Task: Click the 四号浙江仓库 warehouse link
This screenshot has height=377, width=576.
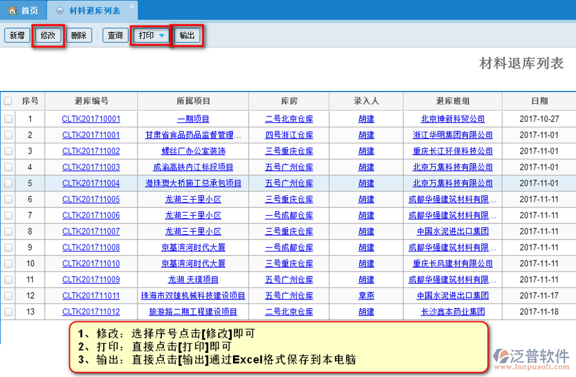Action: [289, 135]
